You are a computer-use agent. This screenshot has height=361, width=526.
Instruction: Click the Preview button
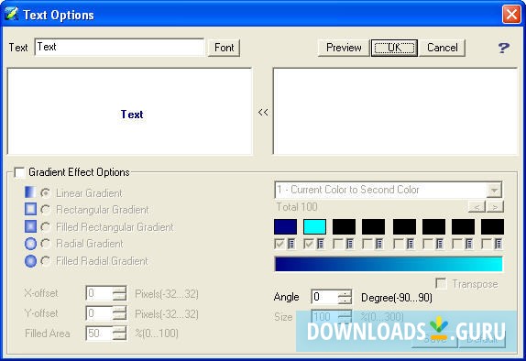344,48
